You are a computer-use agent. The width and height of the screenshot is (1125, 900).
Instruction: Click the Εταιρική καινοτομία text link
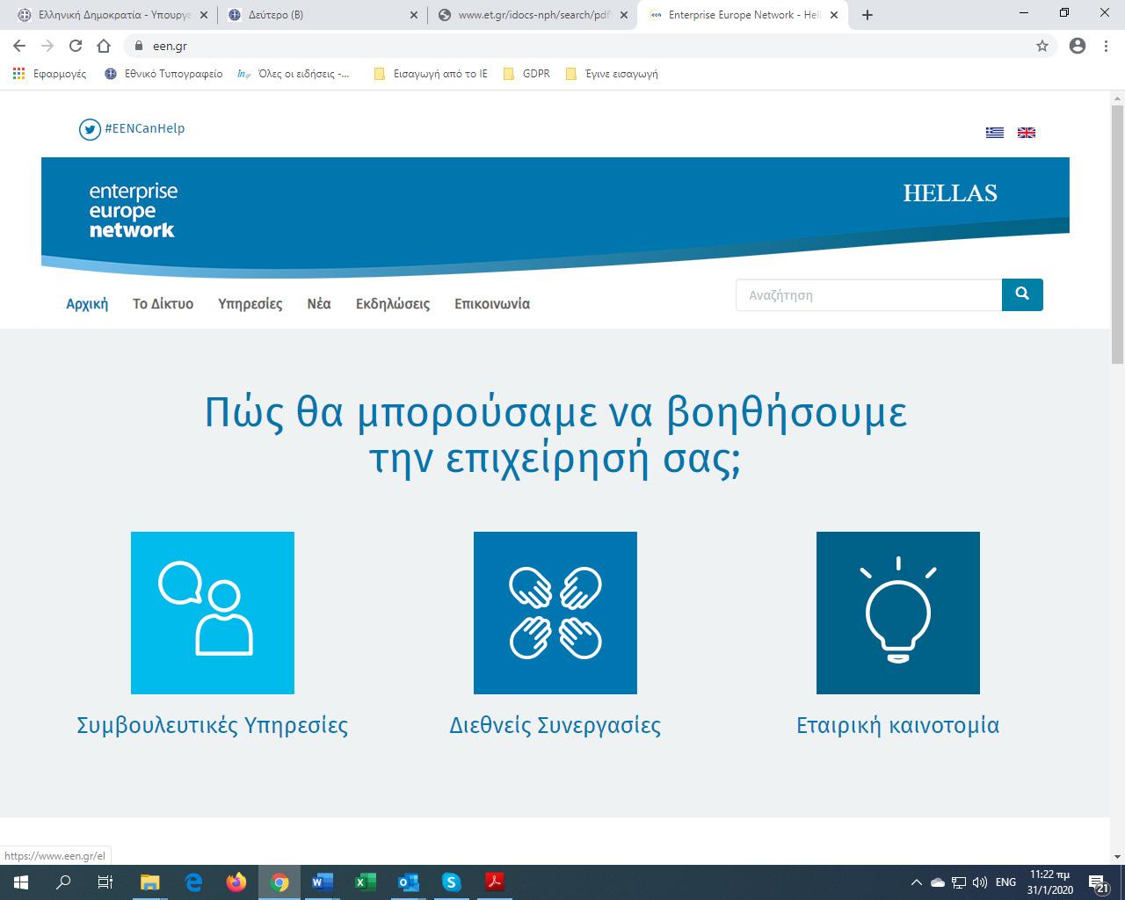[x=898, y=725]
